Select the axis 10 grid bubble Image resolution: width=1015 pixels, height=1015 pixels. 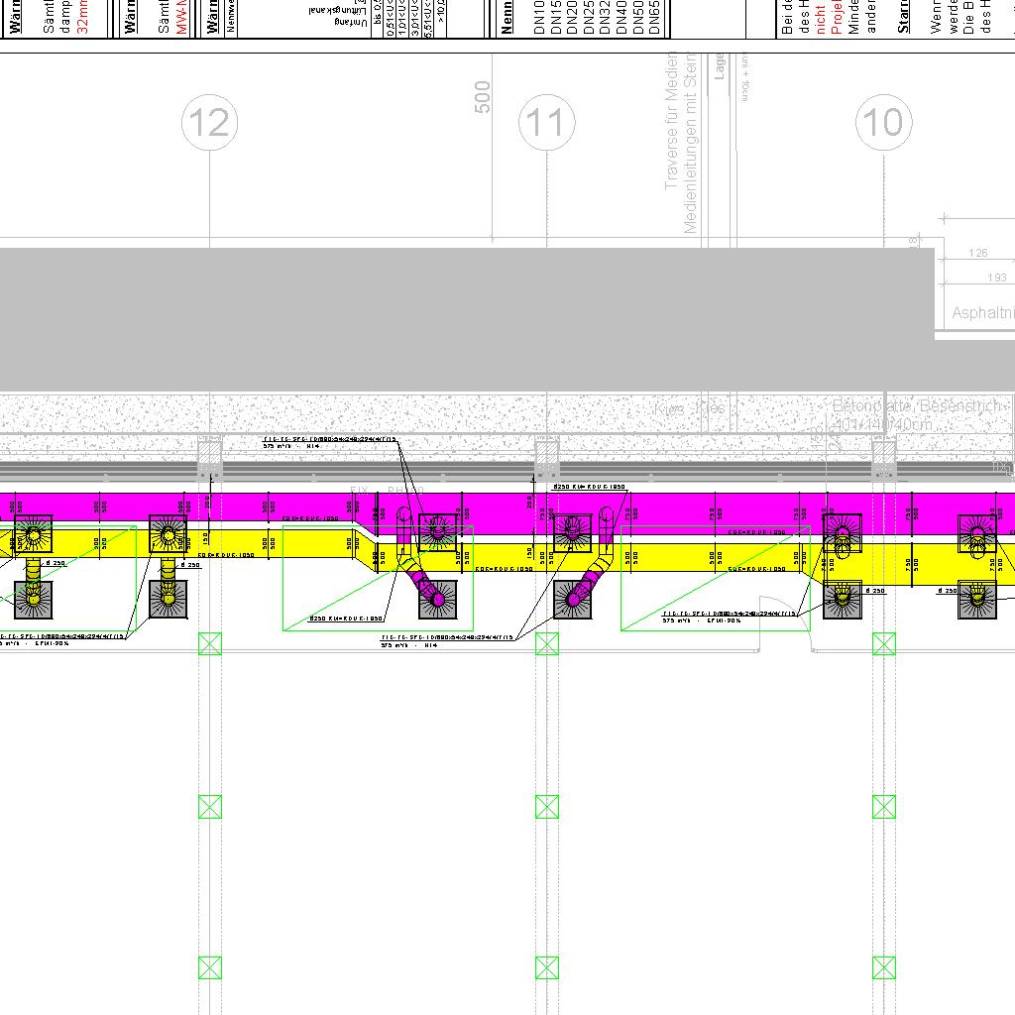click(x=884, y=122)
